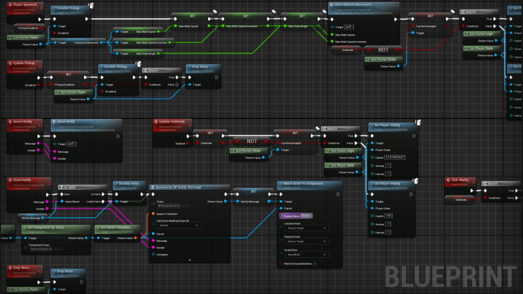Open the Scale Rule Keep World dropdown
Image resolution: width=523 pixels, height=294 pixels.
(306, 254)
